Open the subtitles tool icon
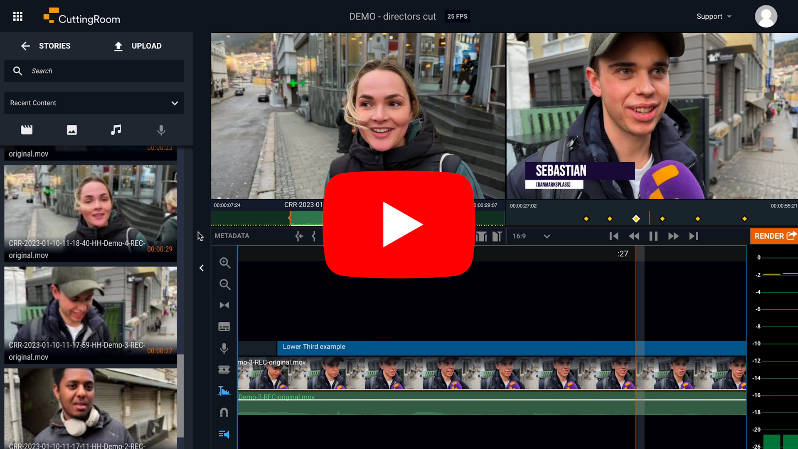798x449 pixels. tap(224, 327)
